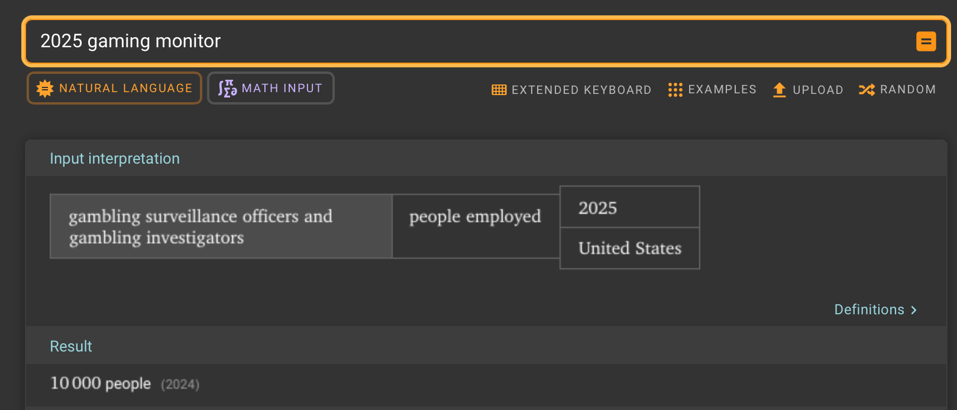
Task: Open the Definitions link
Action: (869, 310)
